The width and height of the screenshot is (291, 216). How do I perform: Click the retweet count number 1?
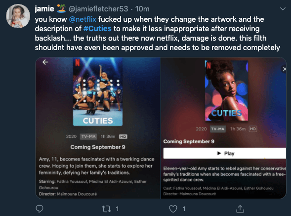117,209
